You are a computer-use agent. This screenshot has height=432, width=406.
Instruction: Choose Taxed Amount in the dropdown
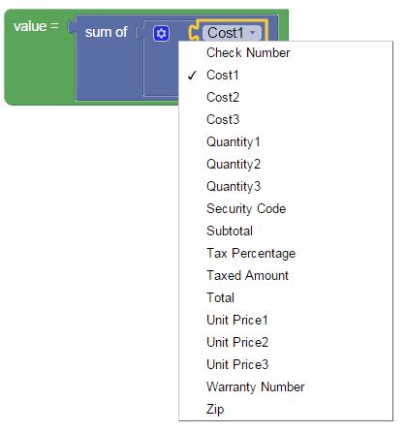pyautogui.click(x=286, y=275)
